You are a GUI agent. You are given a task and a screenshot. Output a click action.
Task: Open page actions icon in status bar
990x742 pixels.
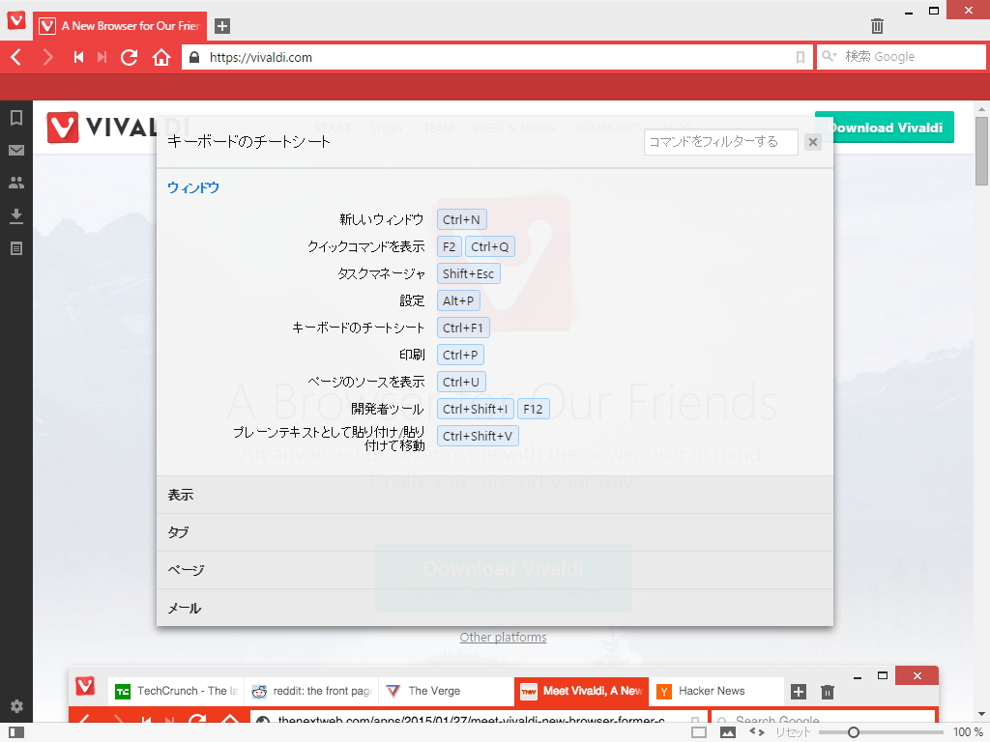[757, 732]
